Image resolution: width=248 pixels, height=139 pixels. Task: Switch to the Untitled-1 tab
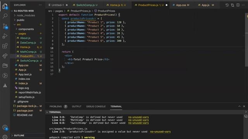(58, 5)
